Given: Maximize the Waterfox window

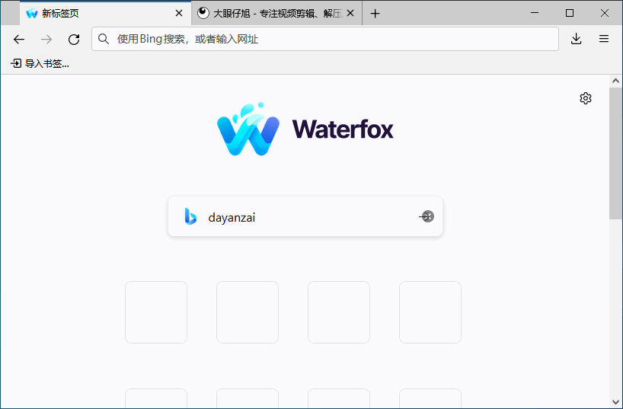Looking at the screenshot, I should tap(570, 13).
